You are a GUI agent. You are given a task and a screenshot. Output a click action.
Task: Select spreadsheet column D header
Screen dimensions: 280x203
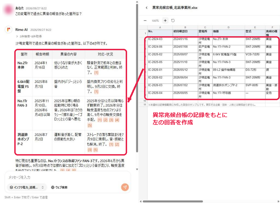pos(228,27)
